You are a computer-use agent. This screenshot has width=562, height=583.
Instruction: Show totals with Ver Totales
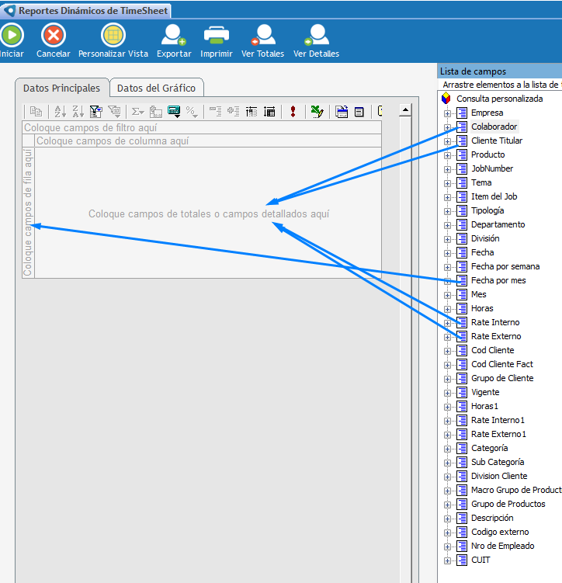(262, 36)
